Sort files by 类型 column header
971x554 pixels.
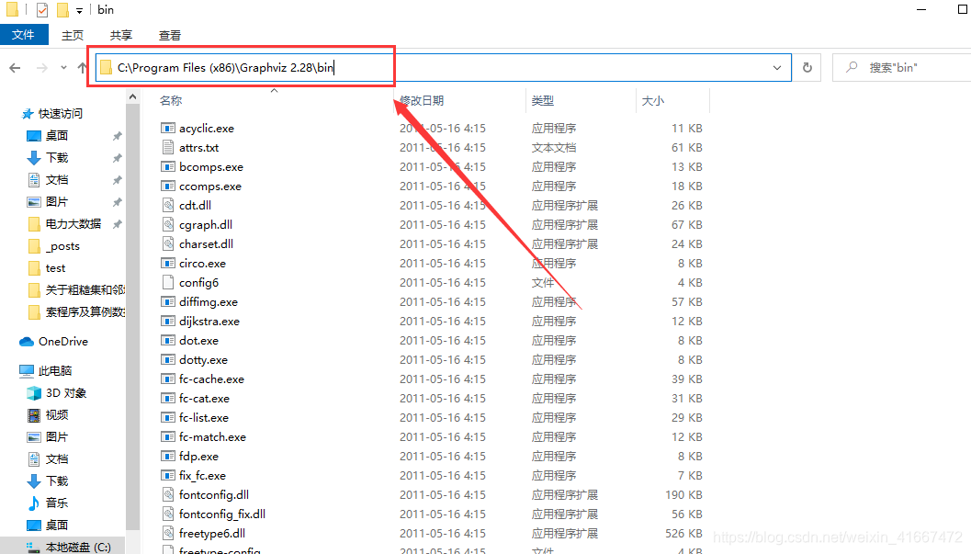543,100
